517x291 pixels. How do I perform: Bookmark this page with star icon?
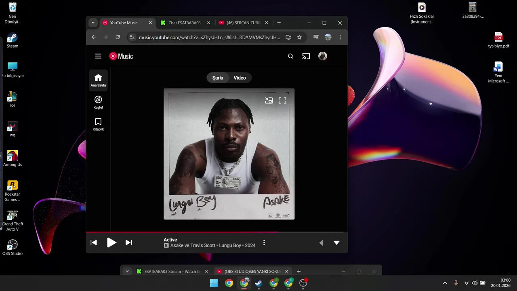pos(299,37)
